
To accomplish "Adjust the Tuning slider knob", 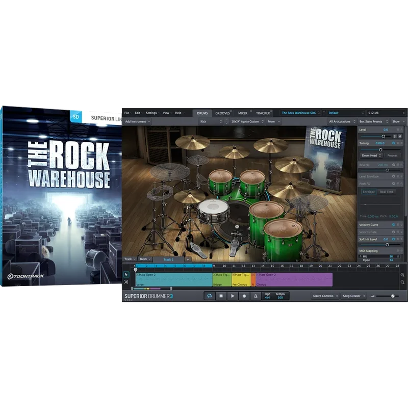I will tap(380, 150).
